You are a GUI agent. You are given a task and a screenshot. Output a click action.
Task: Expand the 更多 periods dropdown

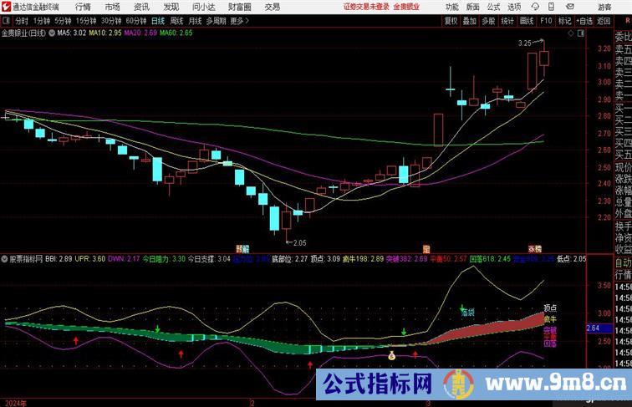tap(240, 21)
